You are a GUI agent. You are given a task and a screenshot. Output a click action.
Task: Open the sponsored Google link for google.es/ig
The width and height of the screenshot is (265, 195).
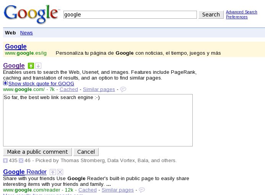click(x=16, y=47)
